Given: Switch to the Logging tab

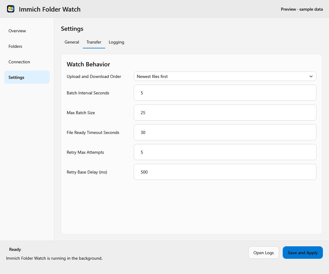Looking at the screenshot, I should [116, 42].
